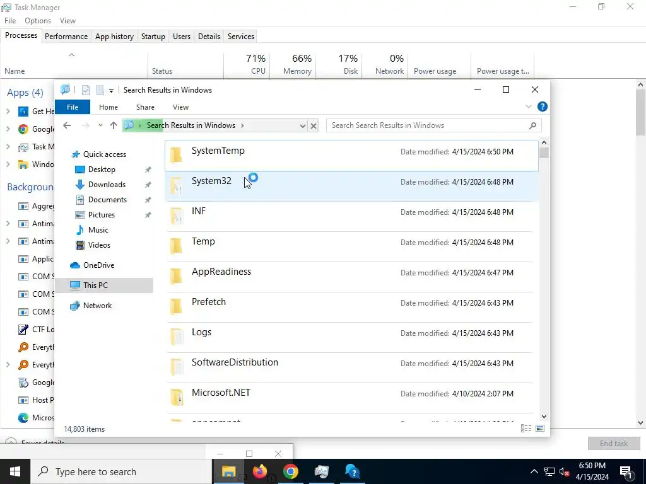646x484 pixels.
Task: Select Downloads in navigation pane
Action: (107, 185)
